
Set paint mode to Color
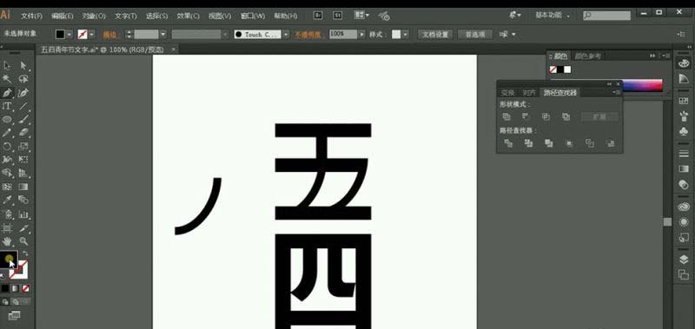tap(5, 288)
